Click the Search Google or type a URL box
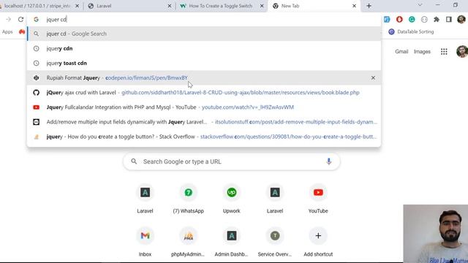468x263 pixels. point(232,161)
